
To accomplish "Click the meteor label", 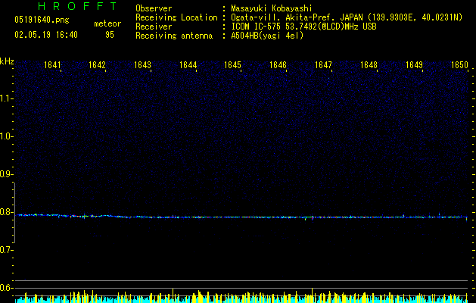I will [x=107, y=23].
